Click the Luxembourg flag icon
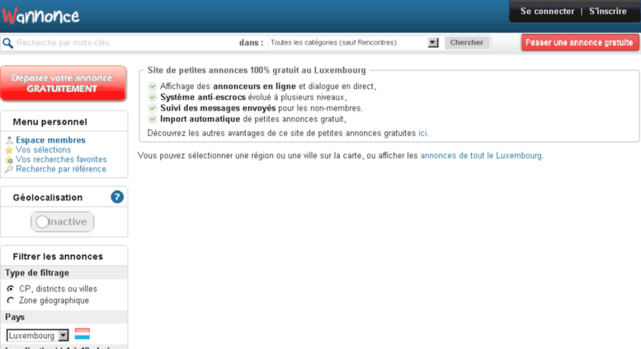The height and width of the screenshot is (349, 641). click(82, 334)
